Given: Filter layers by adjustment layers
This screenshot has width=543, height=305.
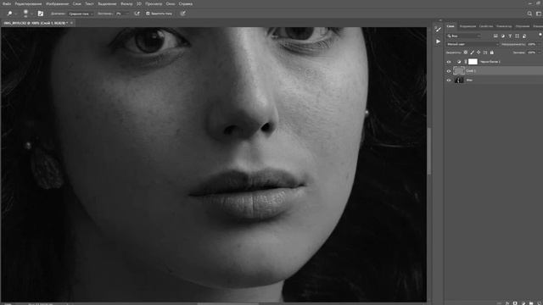Looking at the screenshot, I should point(503,36).
